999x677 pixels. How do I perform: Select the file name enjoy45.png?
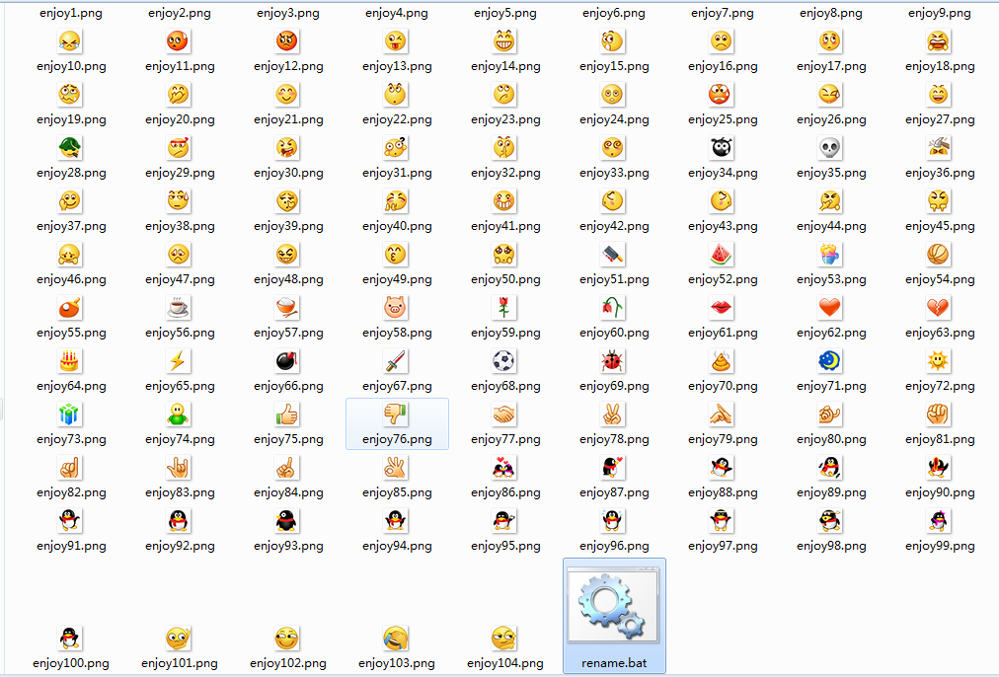[940, 226]
